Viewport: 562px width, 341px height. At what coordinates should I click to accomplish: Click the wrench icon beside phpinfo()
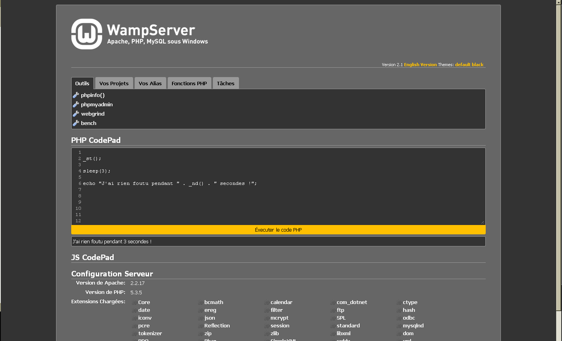(x=76, y=95)
